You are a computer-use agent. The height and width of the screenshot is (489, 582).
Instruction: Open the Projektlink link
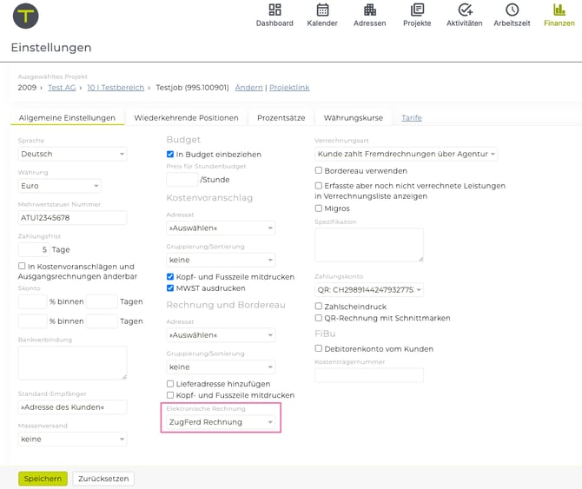click(289, 88)
